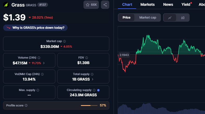Image resolution: width=205 pixels, height=114 pixels.
Task: Select the candlestick chart type
Action: (183, 18)
